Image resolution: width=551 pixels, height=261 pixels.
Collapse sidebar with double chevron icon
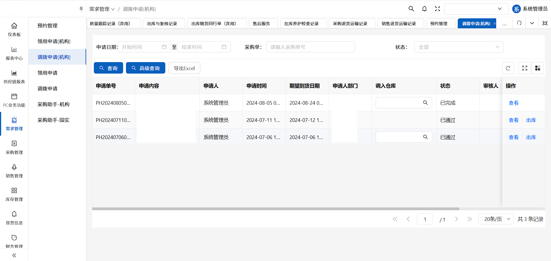click(14, 255)
